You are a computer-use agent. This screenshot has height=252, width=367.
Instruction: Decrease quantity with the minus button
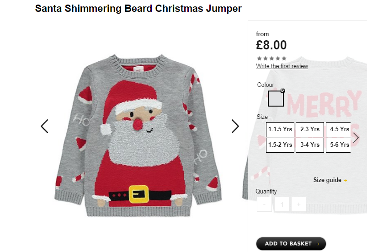coord(264,204)
